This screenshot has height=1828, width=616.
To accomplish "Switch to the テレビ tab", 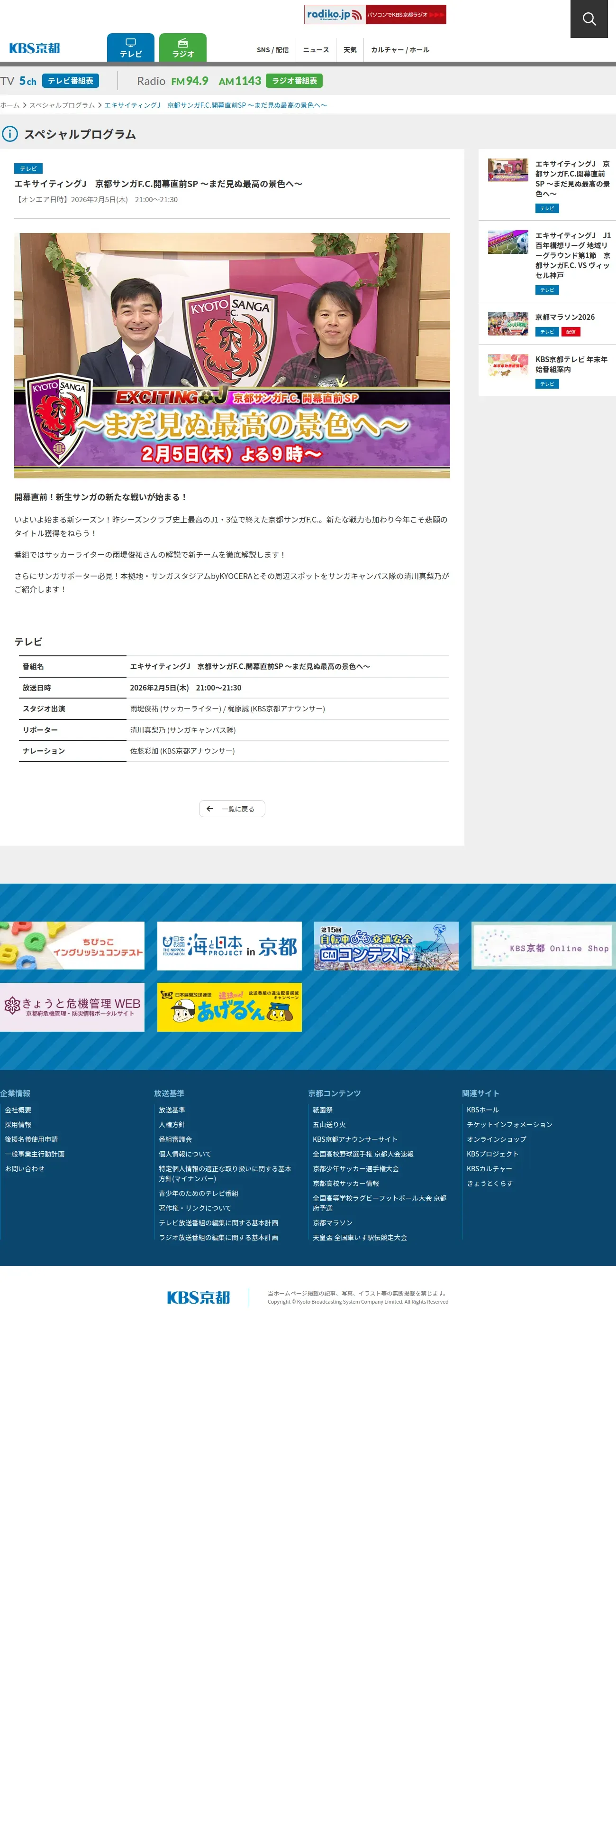I will (x=130, y=47).
